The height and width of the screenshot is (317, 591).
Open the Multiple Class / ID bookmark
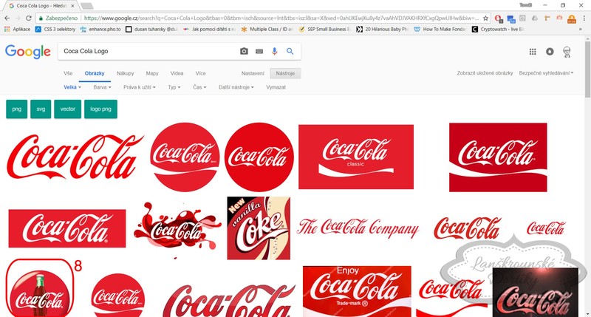(x=267, y=29)
